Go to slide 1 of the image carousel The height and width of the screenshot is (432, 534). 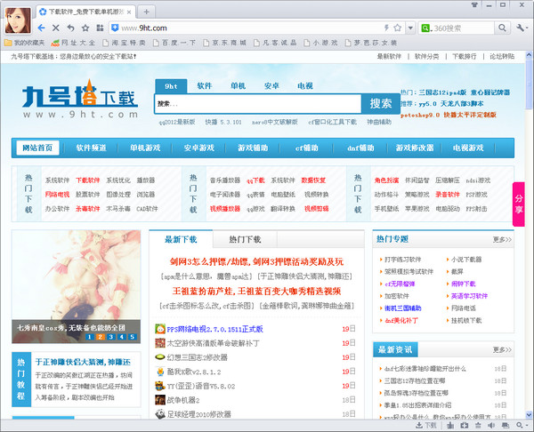tap(89, 337)
